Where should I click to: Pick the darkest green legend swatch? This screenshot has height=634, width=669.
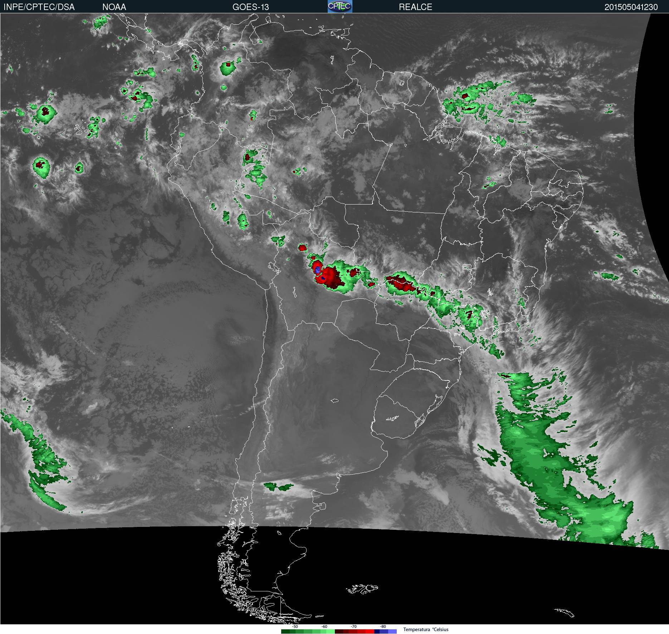coord(285,631)
